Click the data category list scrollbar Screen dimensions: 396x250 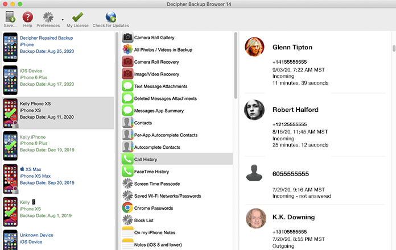click(x=236, y=65)
